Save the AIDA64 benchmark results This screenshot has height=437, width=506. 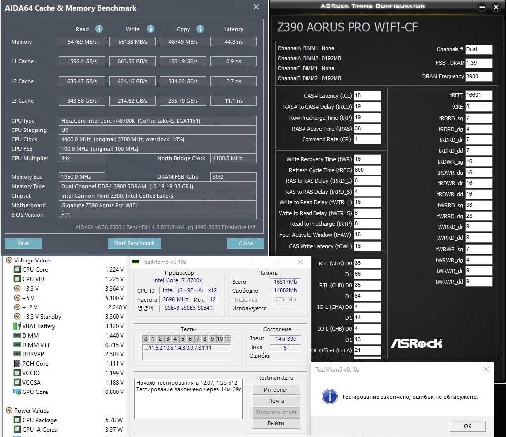(x=23, y=243)
